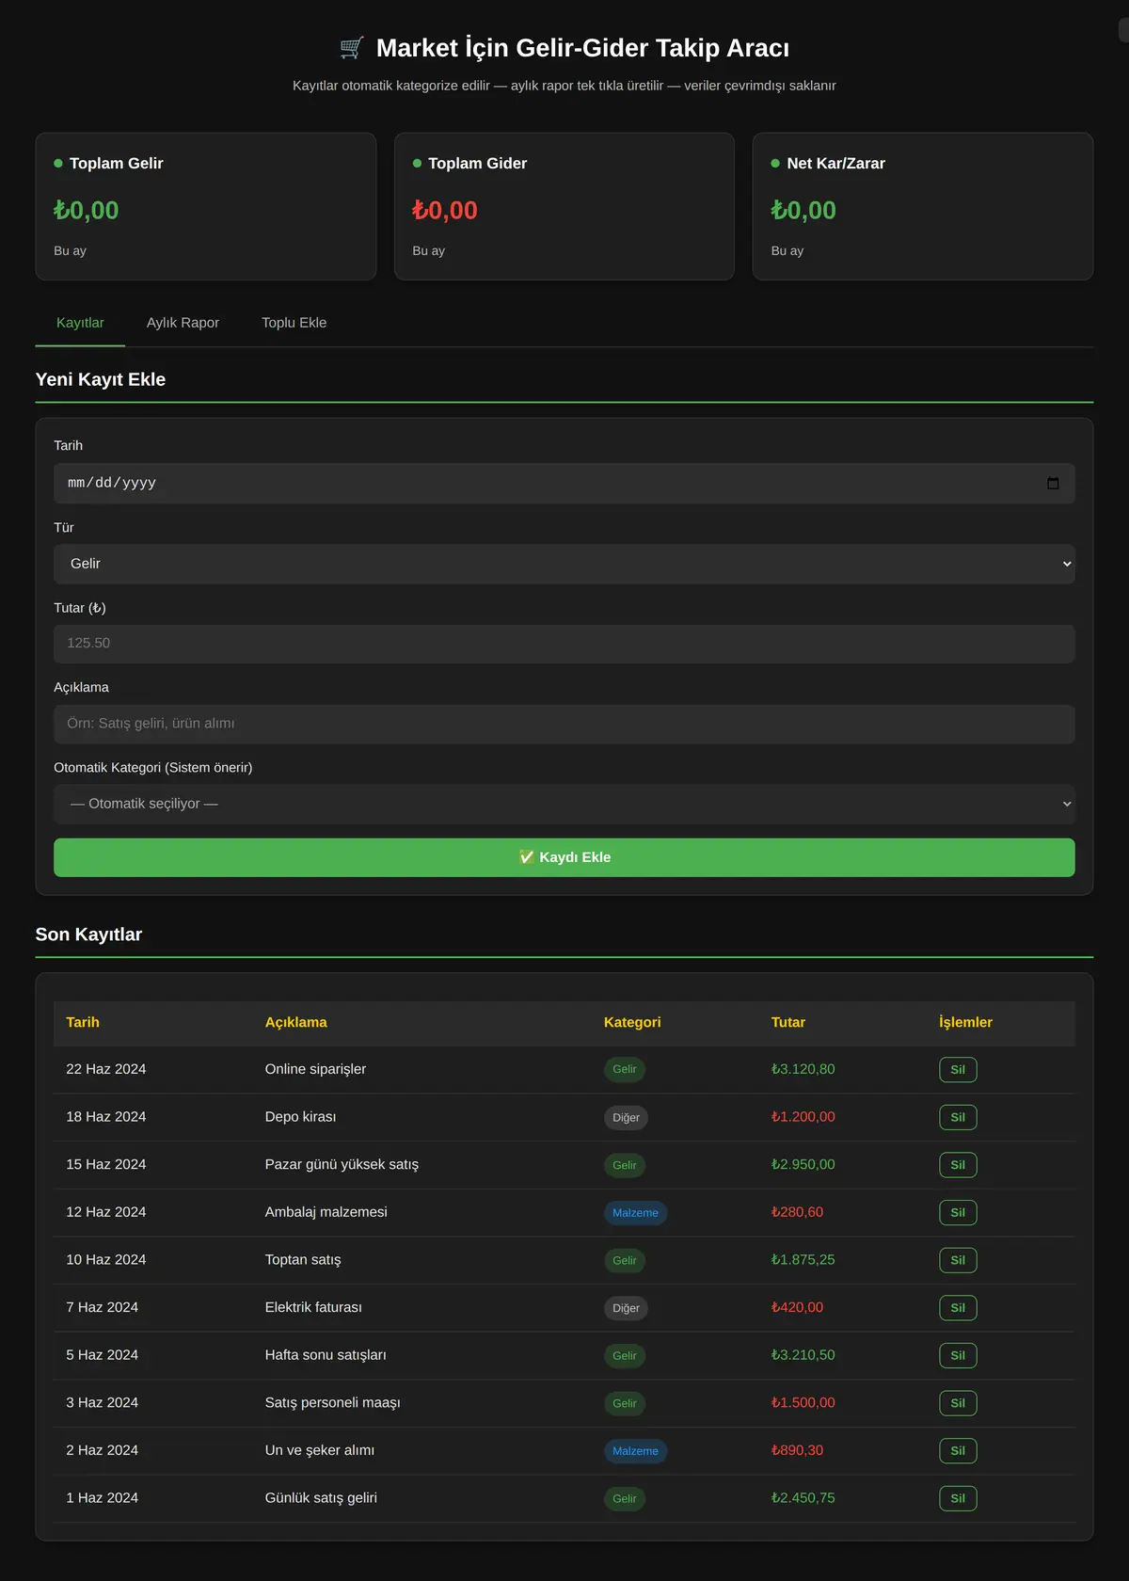Select the Kayıtlar tab

[x=80, y=323]
